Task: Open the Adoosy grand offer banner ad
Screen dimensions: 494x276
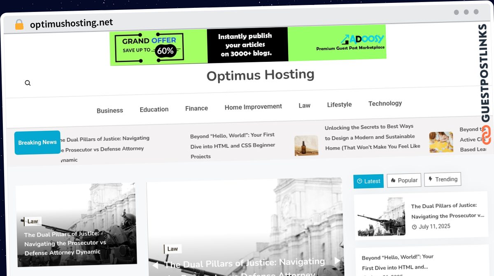Action: click(x=248, y=45)
